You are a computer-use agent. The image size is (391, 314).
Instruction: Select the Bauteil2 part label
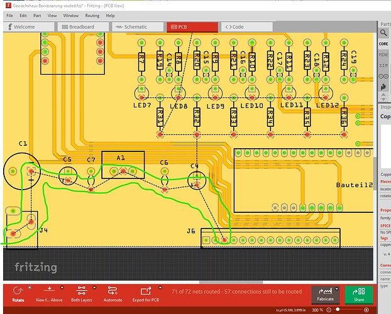coord(355,185)
